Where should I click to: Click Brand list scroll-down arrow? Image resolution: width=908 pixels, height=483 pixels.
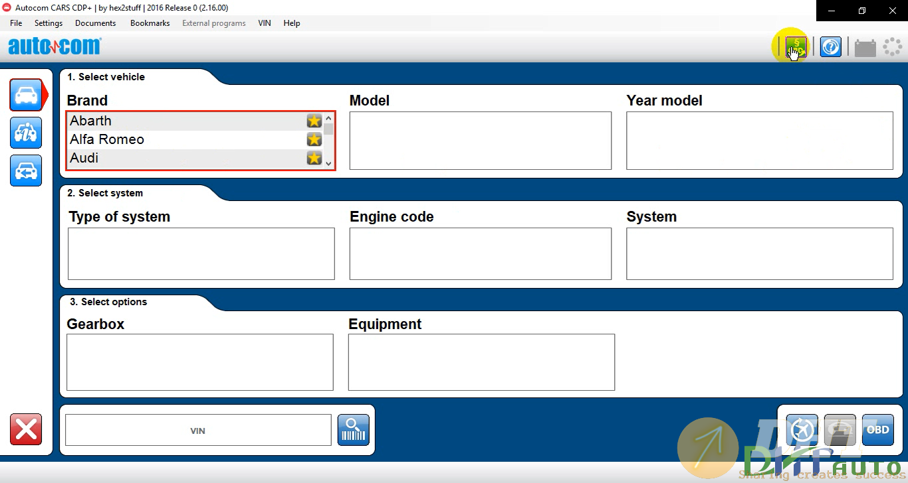[x=328, y=163]
